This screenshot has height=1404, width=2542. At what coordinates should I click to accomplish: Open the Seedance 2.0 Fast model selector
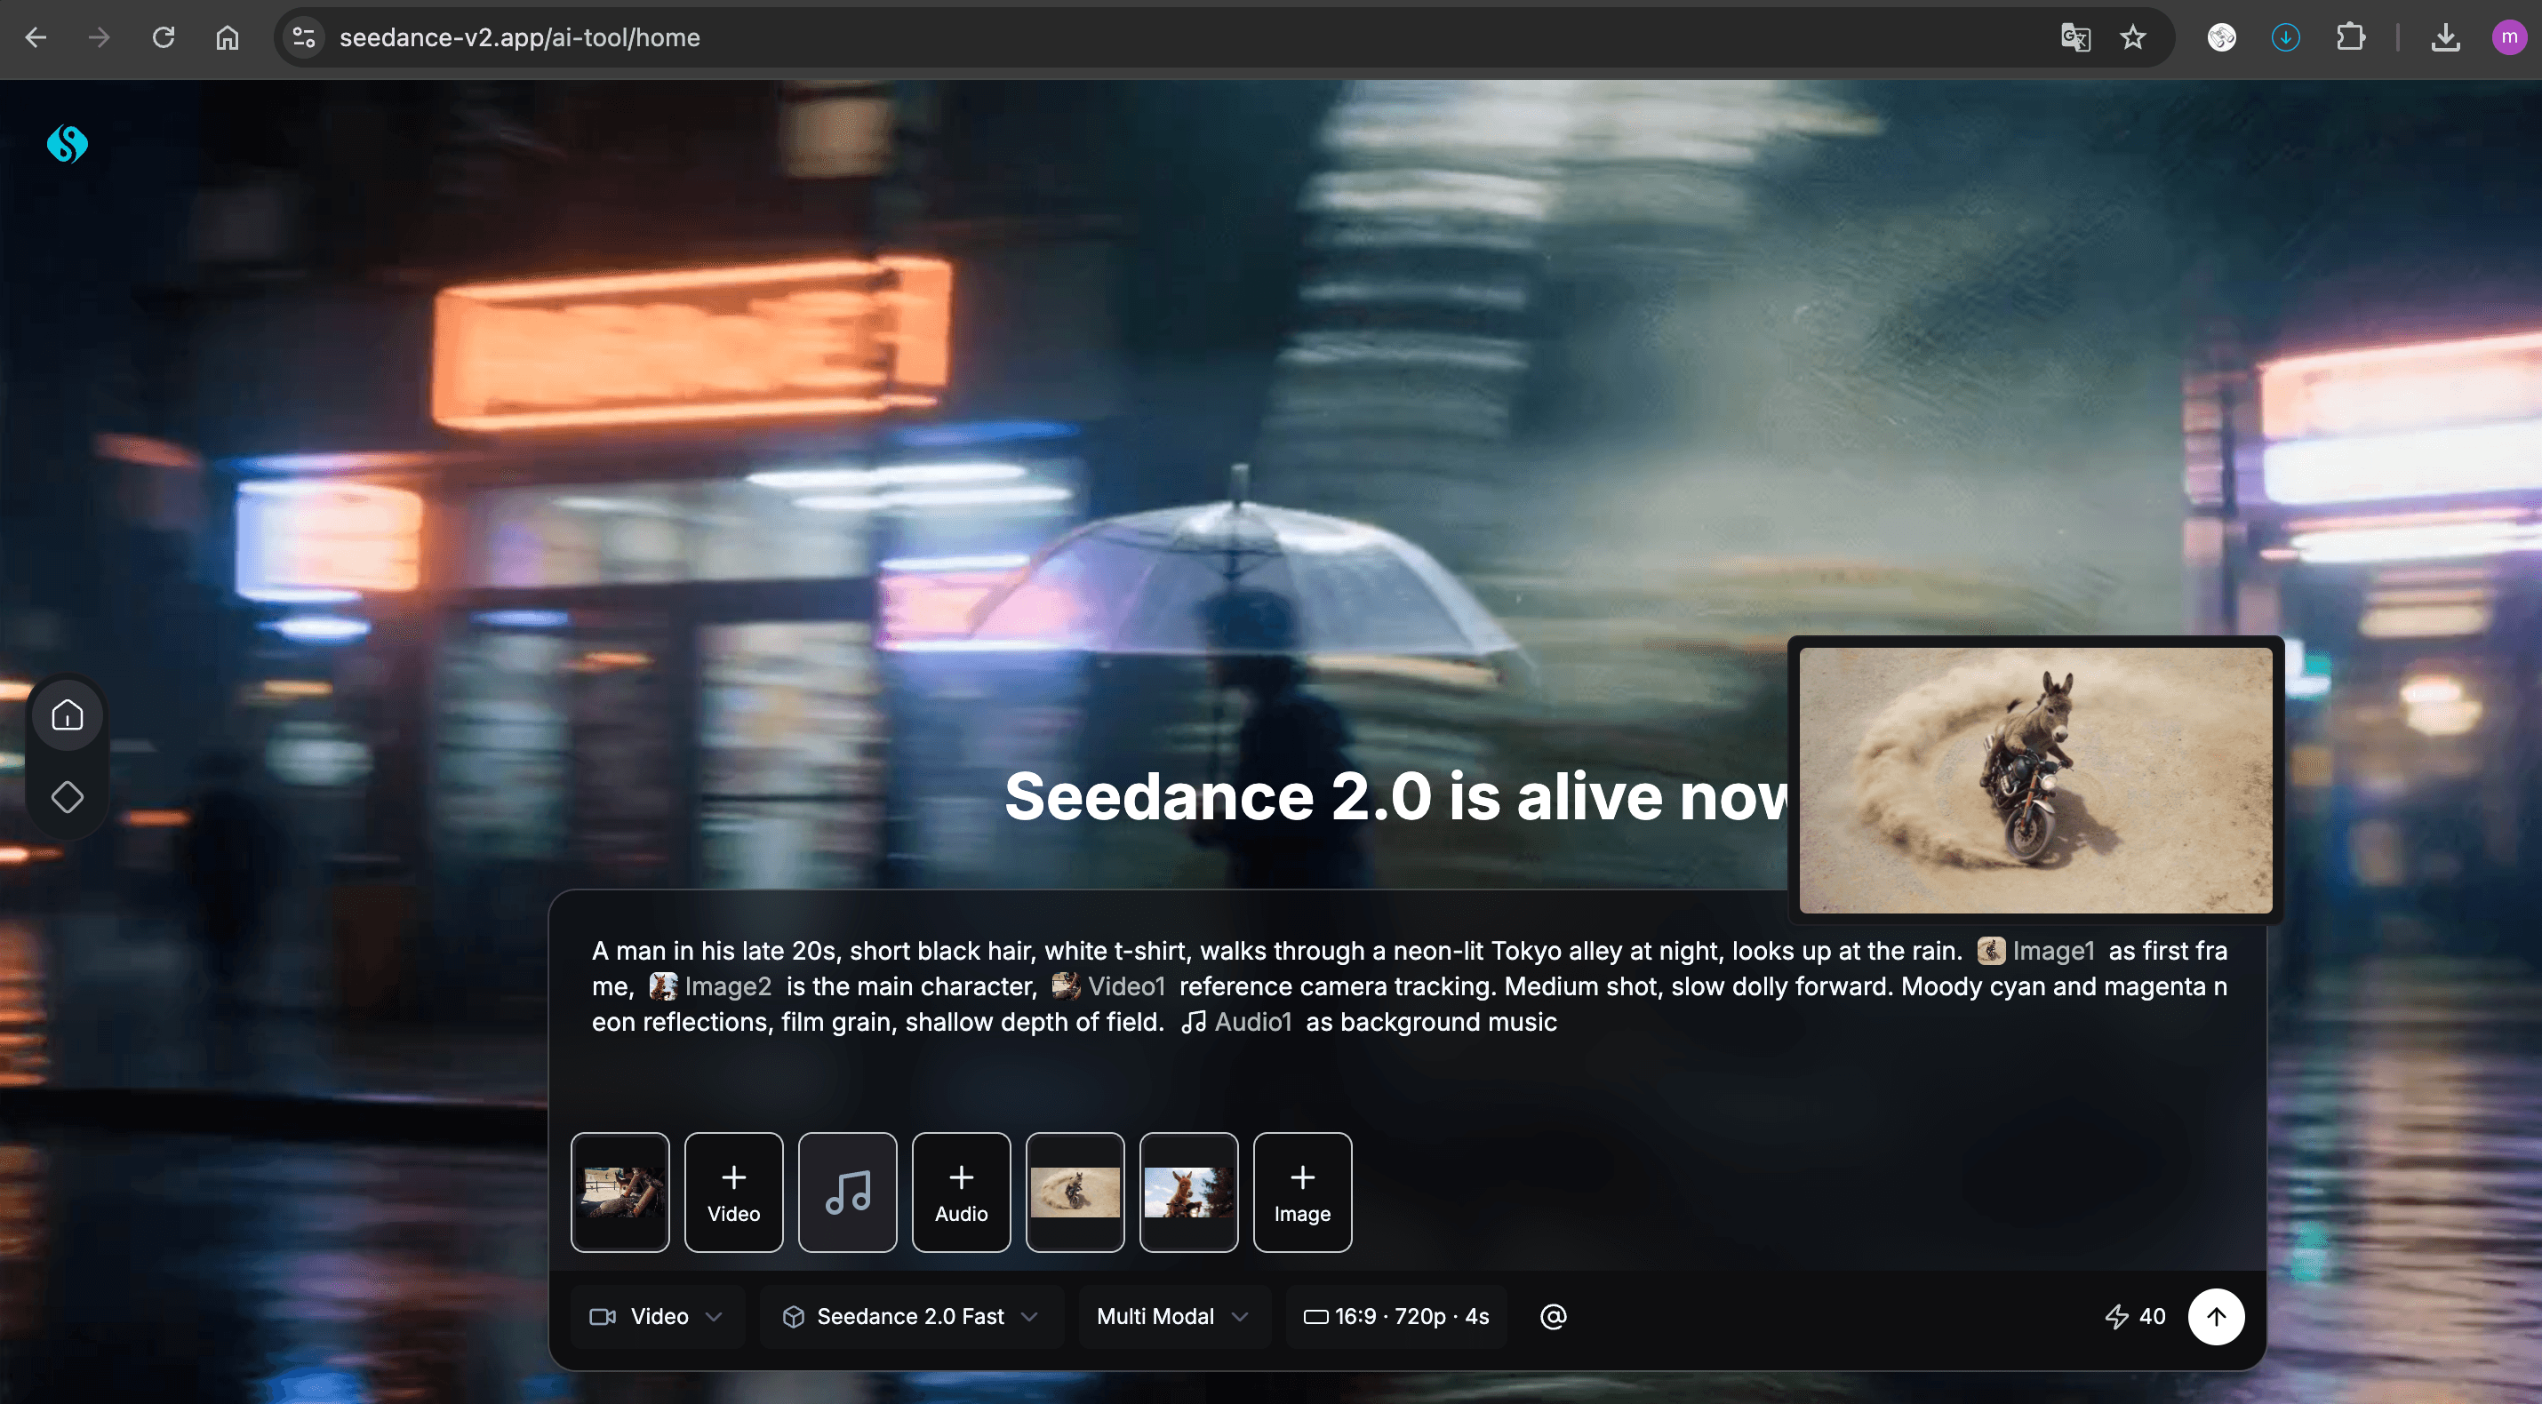910,1316
